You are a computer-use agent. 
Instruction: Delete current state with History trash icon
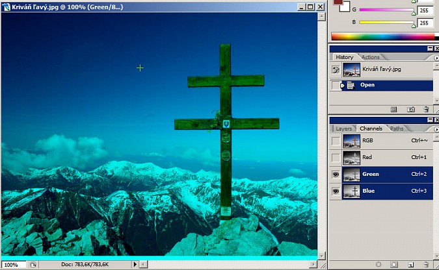426,109
